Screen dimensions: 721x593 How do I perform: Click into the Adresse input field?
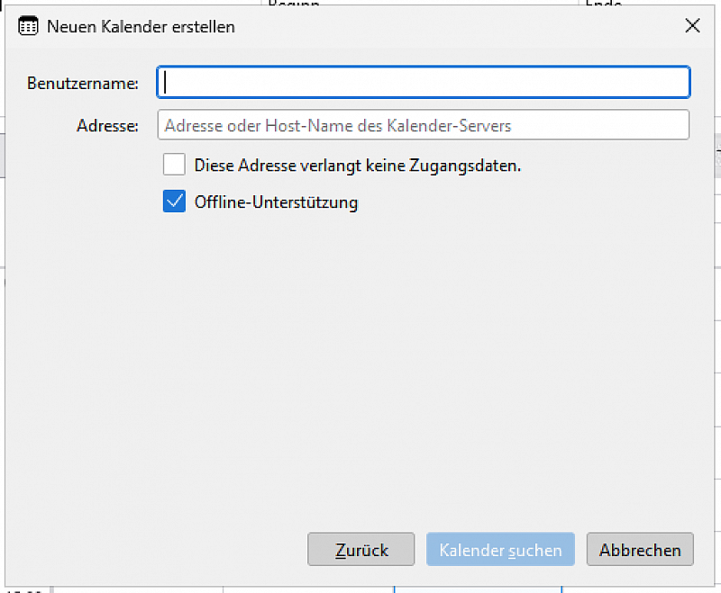423,124
